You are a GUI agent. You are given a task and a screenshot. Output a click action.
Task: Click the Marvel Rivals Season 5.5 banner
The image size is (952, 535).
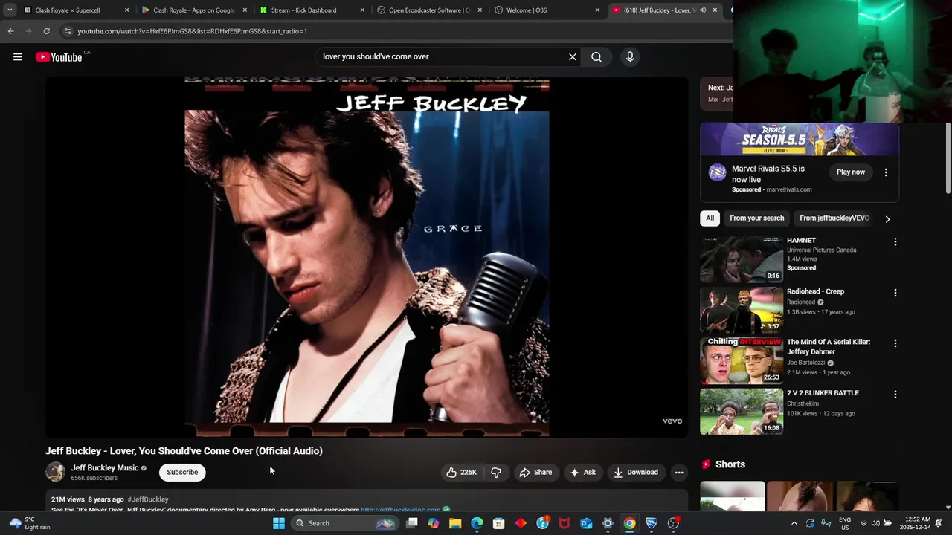click(800, 140)
